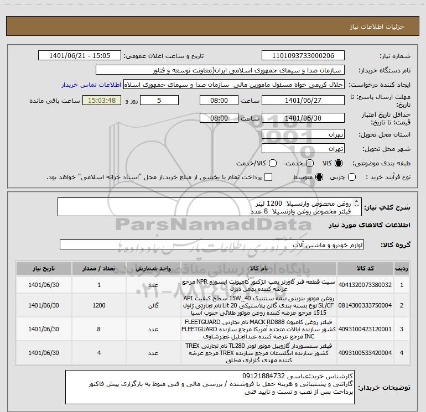The image size is (426, 412).
Task: Click the ردیف column header
Action: tap(402, 269)
